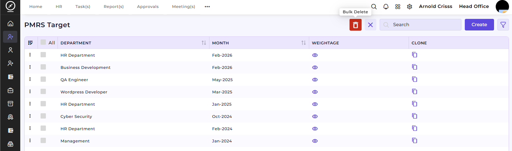Screen dimensions: 512x151
Task: View weightage for QA Engineer
Action: click(315, 80)
